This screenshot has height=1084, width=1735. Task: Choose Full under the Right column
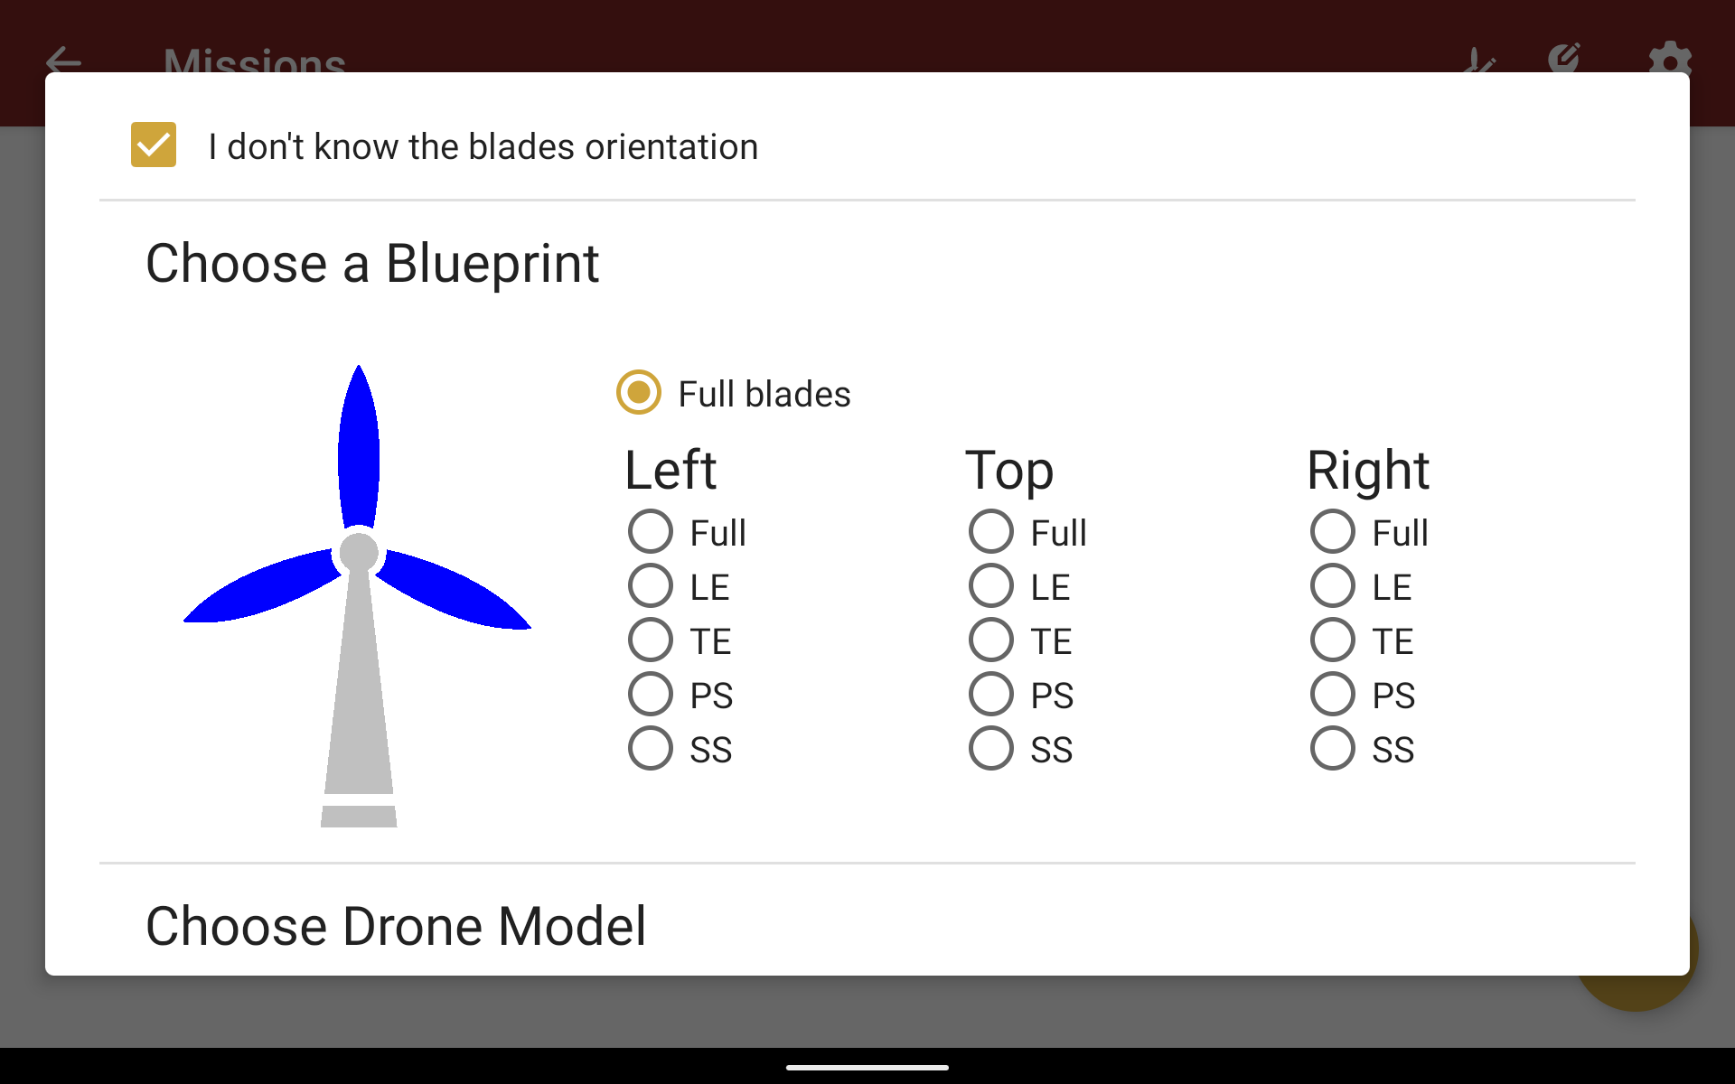[x=1332, y=531]
